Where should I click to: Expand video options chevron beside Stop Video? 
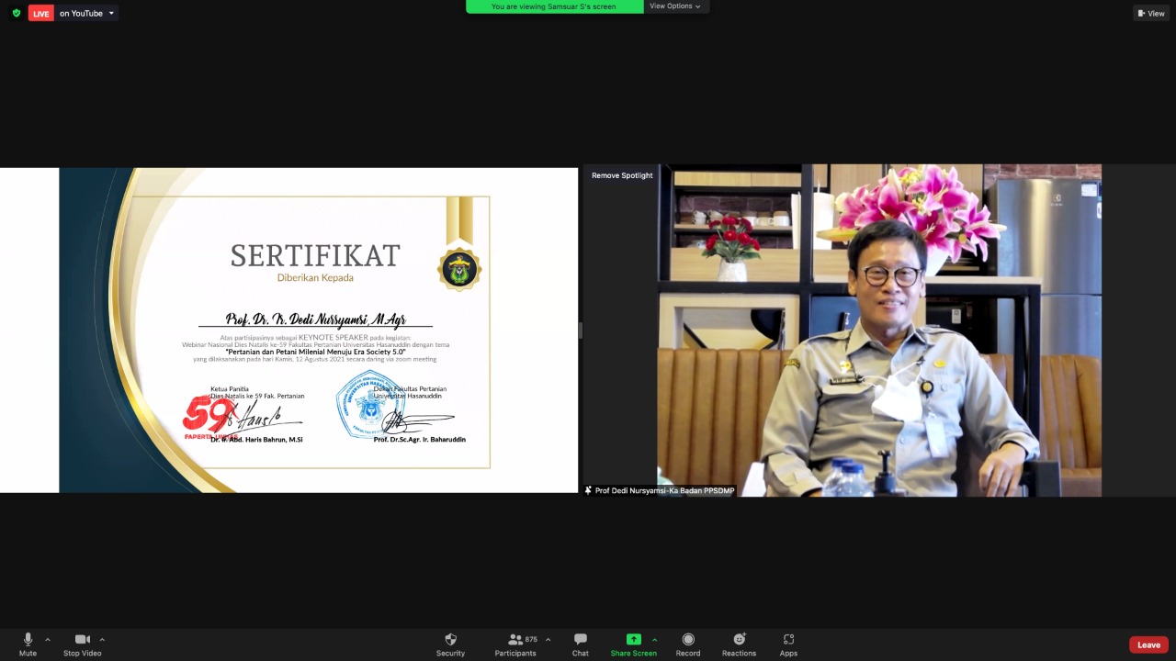click(x=102, y=639)
